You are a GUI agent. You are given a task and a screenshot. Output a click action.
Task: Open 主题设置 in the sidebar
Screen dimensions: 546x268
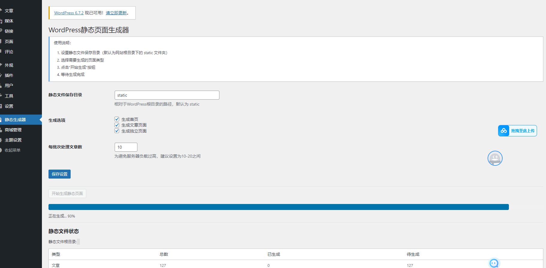coord(13,140)
